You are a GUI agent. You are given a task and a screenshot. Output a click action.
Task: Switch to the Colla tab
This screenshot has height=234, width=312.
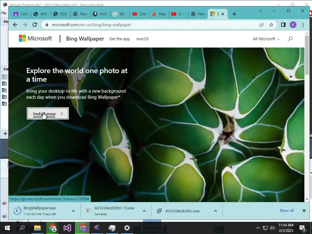coord(21,14)
